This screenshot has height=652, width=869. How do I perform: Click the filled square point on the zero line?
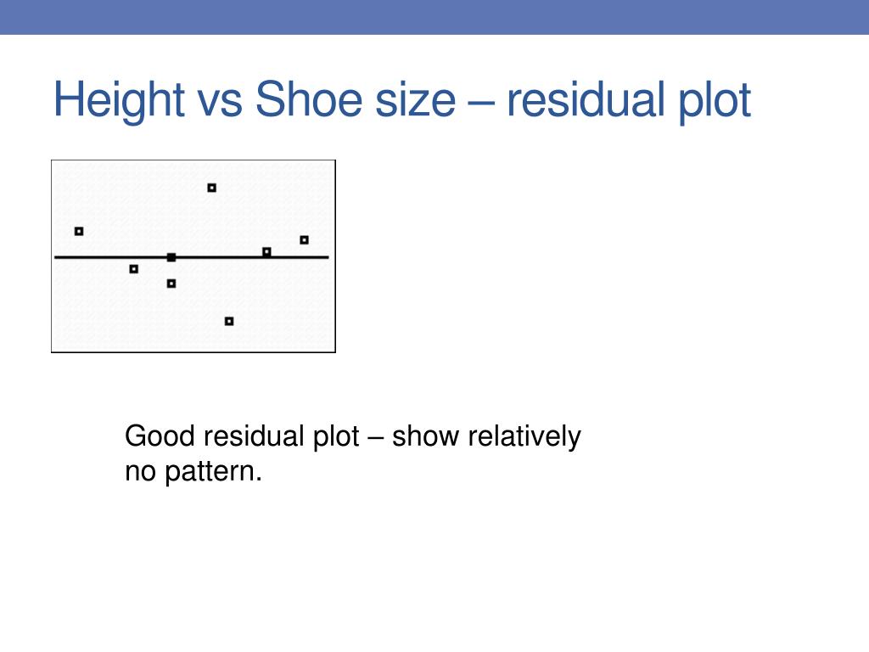(171, 257)
